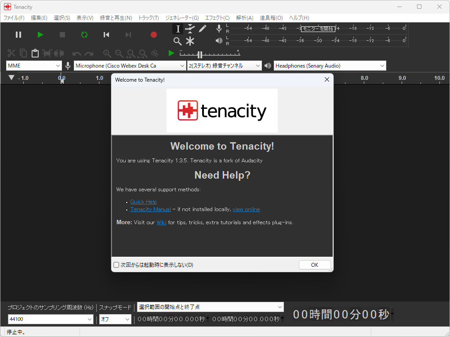Select the Multi-tool asterisk icon
450x337 pixels.
point(190,41)
